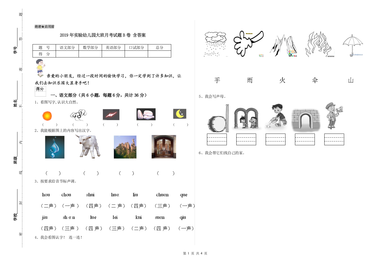Click the character 山
The image size is (376, 265).
[x=351, y=80]
